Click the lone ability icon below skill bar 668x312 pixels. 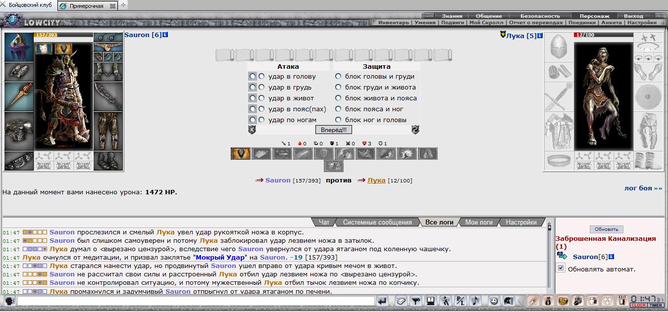(x=334, y=166)
